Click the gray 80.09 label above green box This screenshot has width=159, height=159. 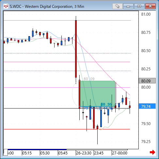pos(89,79)
